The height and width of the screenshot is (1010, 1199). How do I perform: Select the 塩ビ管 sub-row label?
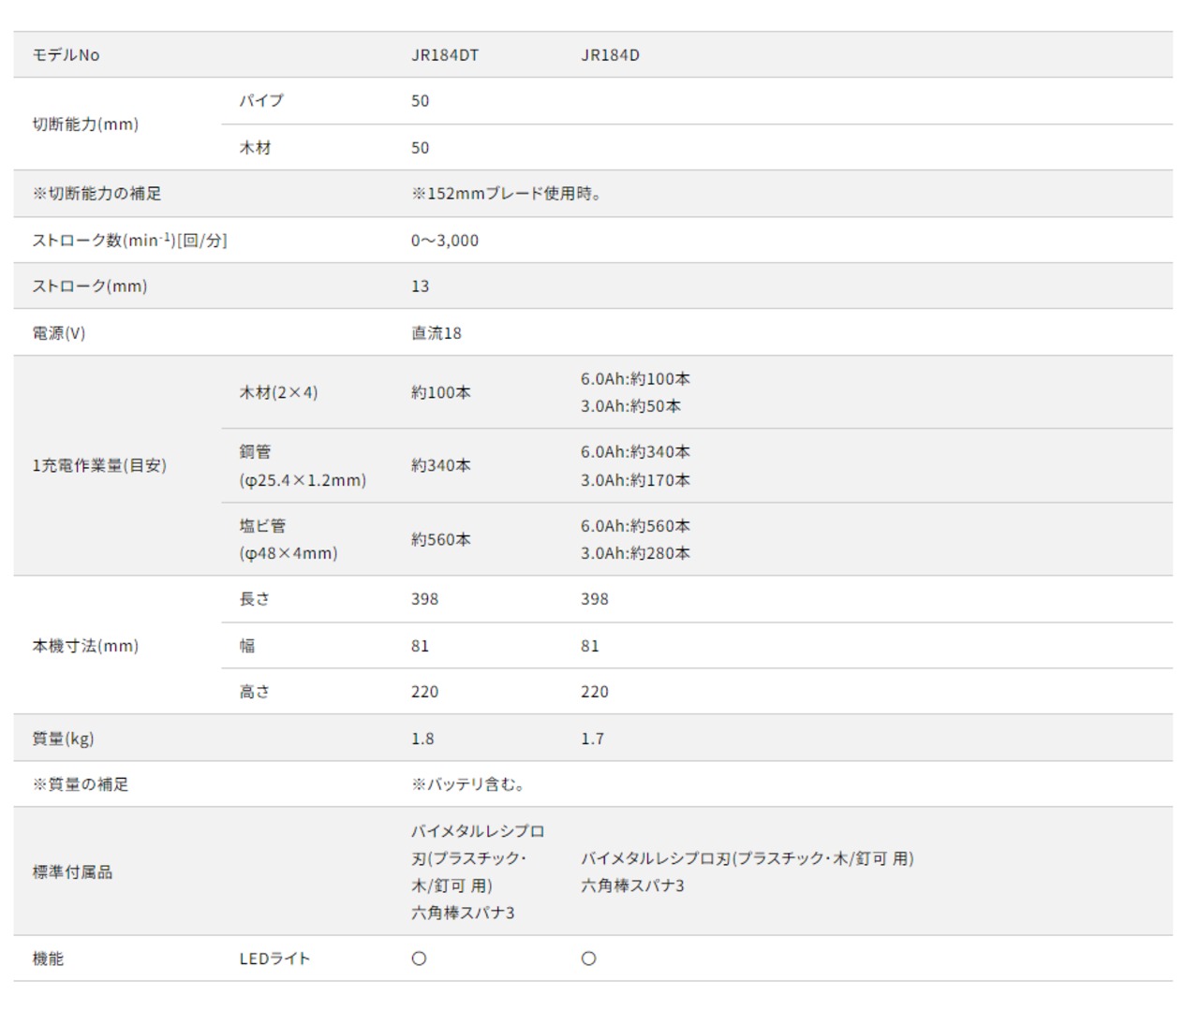click(x=262, y=526)
